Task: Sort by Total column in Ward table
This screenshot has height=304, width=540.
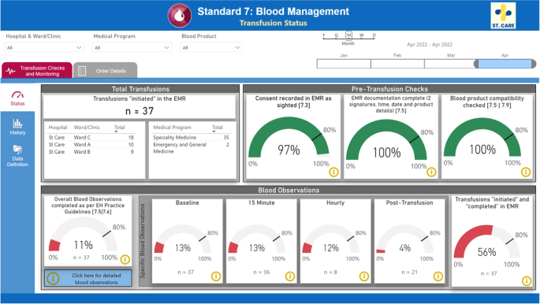Action: click(x=120, y=128)
